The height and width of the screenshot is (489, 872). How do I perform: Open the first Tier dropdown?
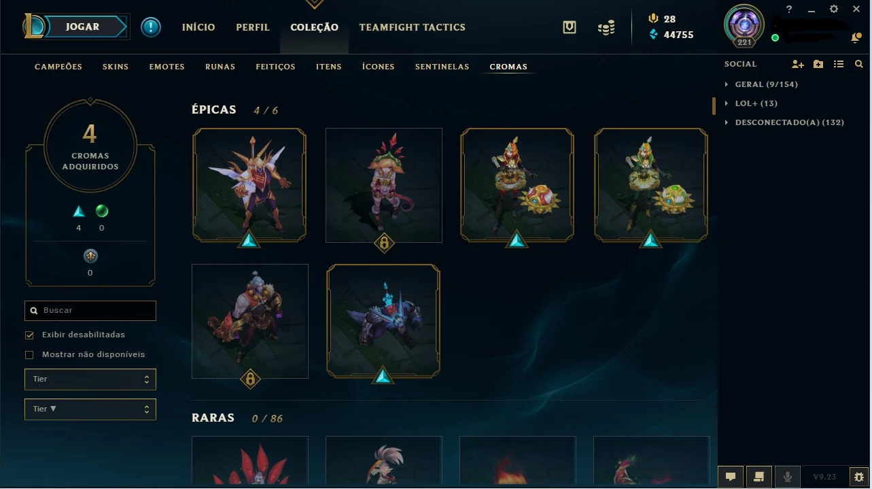[90, 379]
